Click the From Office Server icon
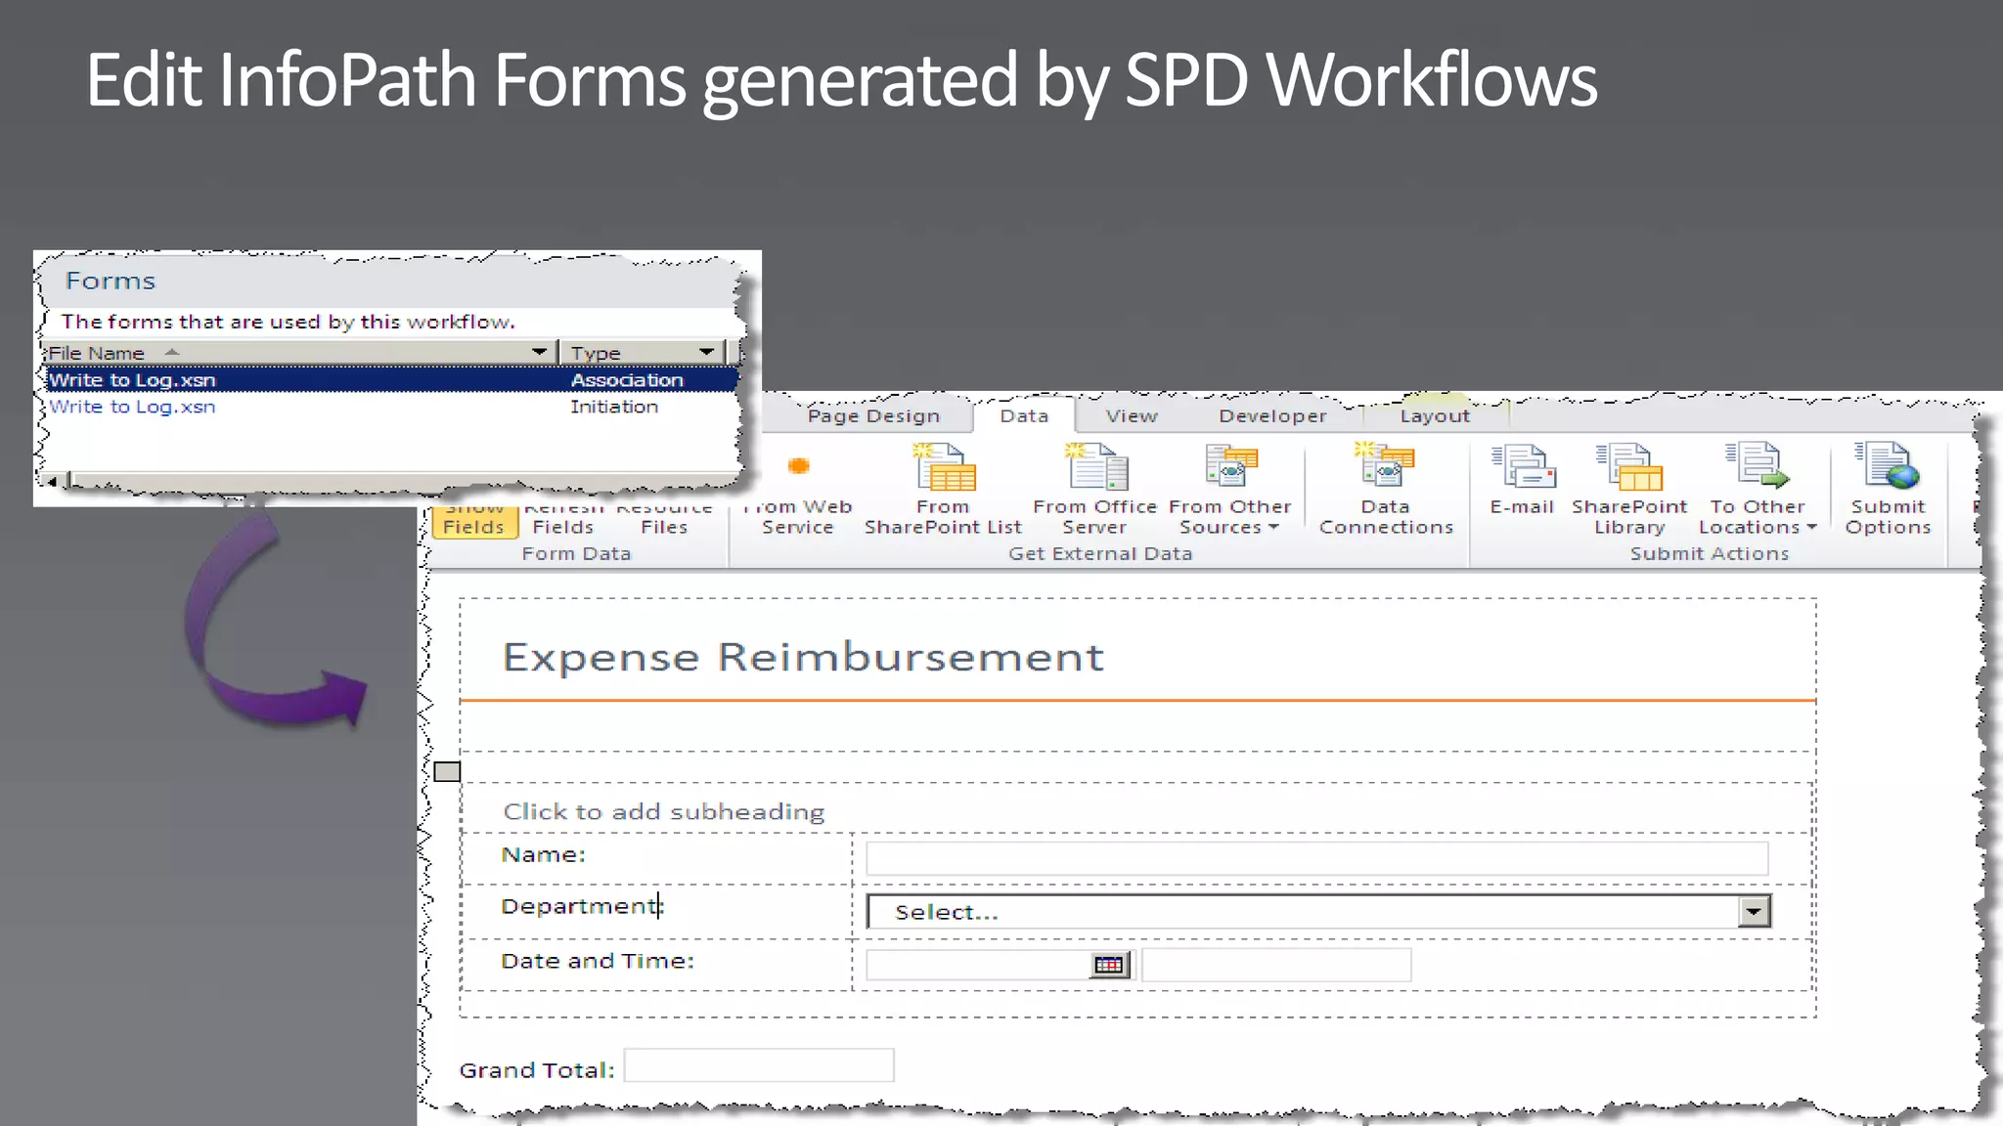Image resolution: width=2003 pixels, height=1126 pixels. point(1095,467)
